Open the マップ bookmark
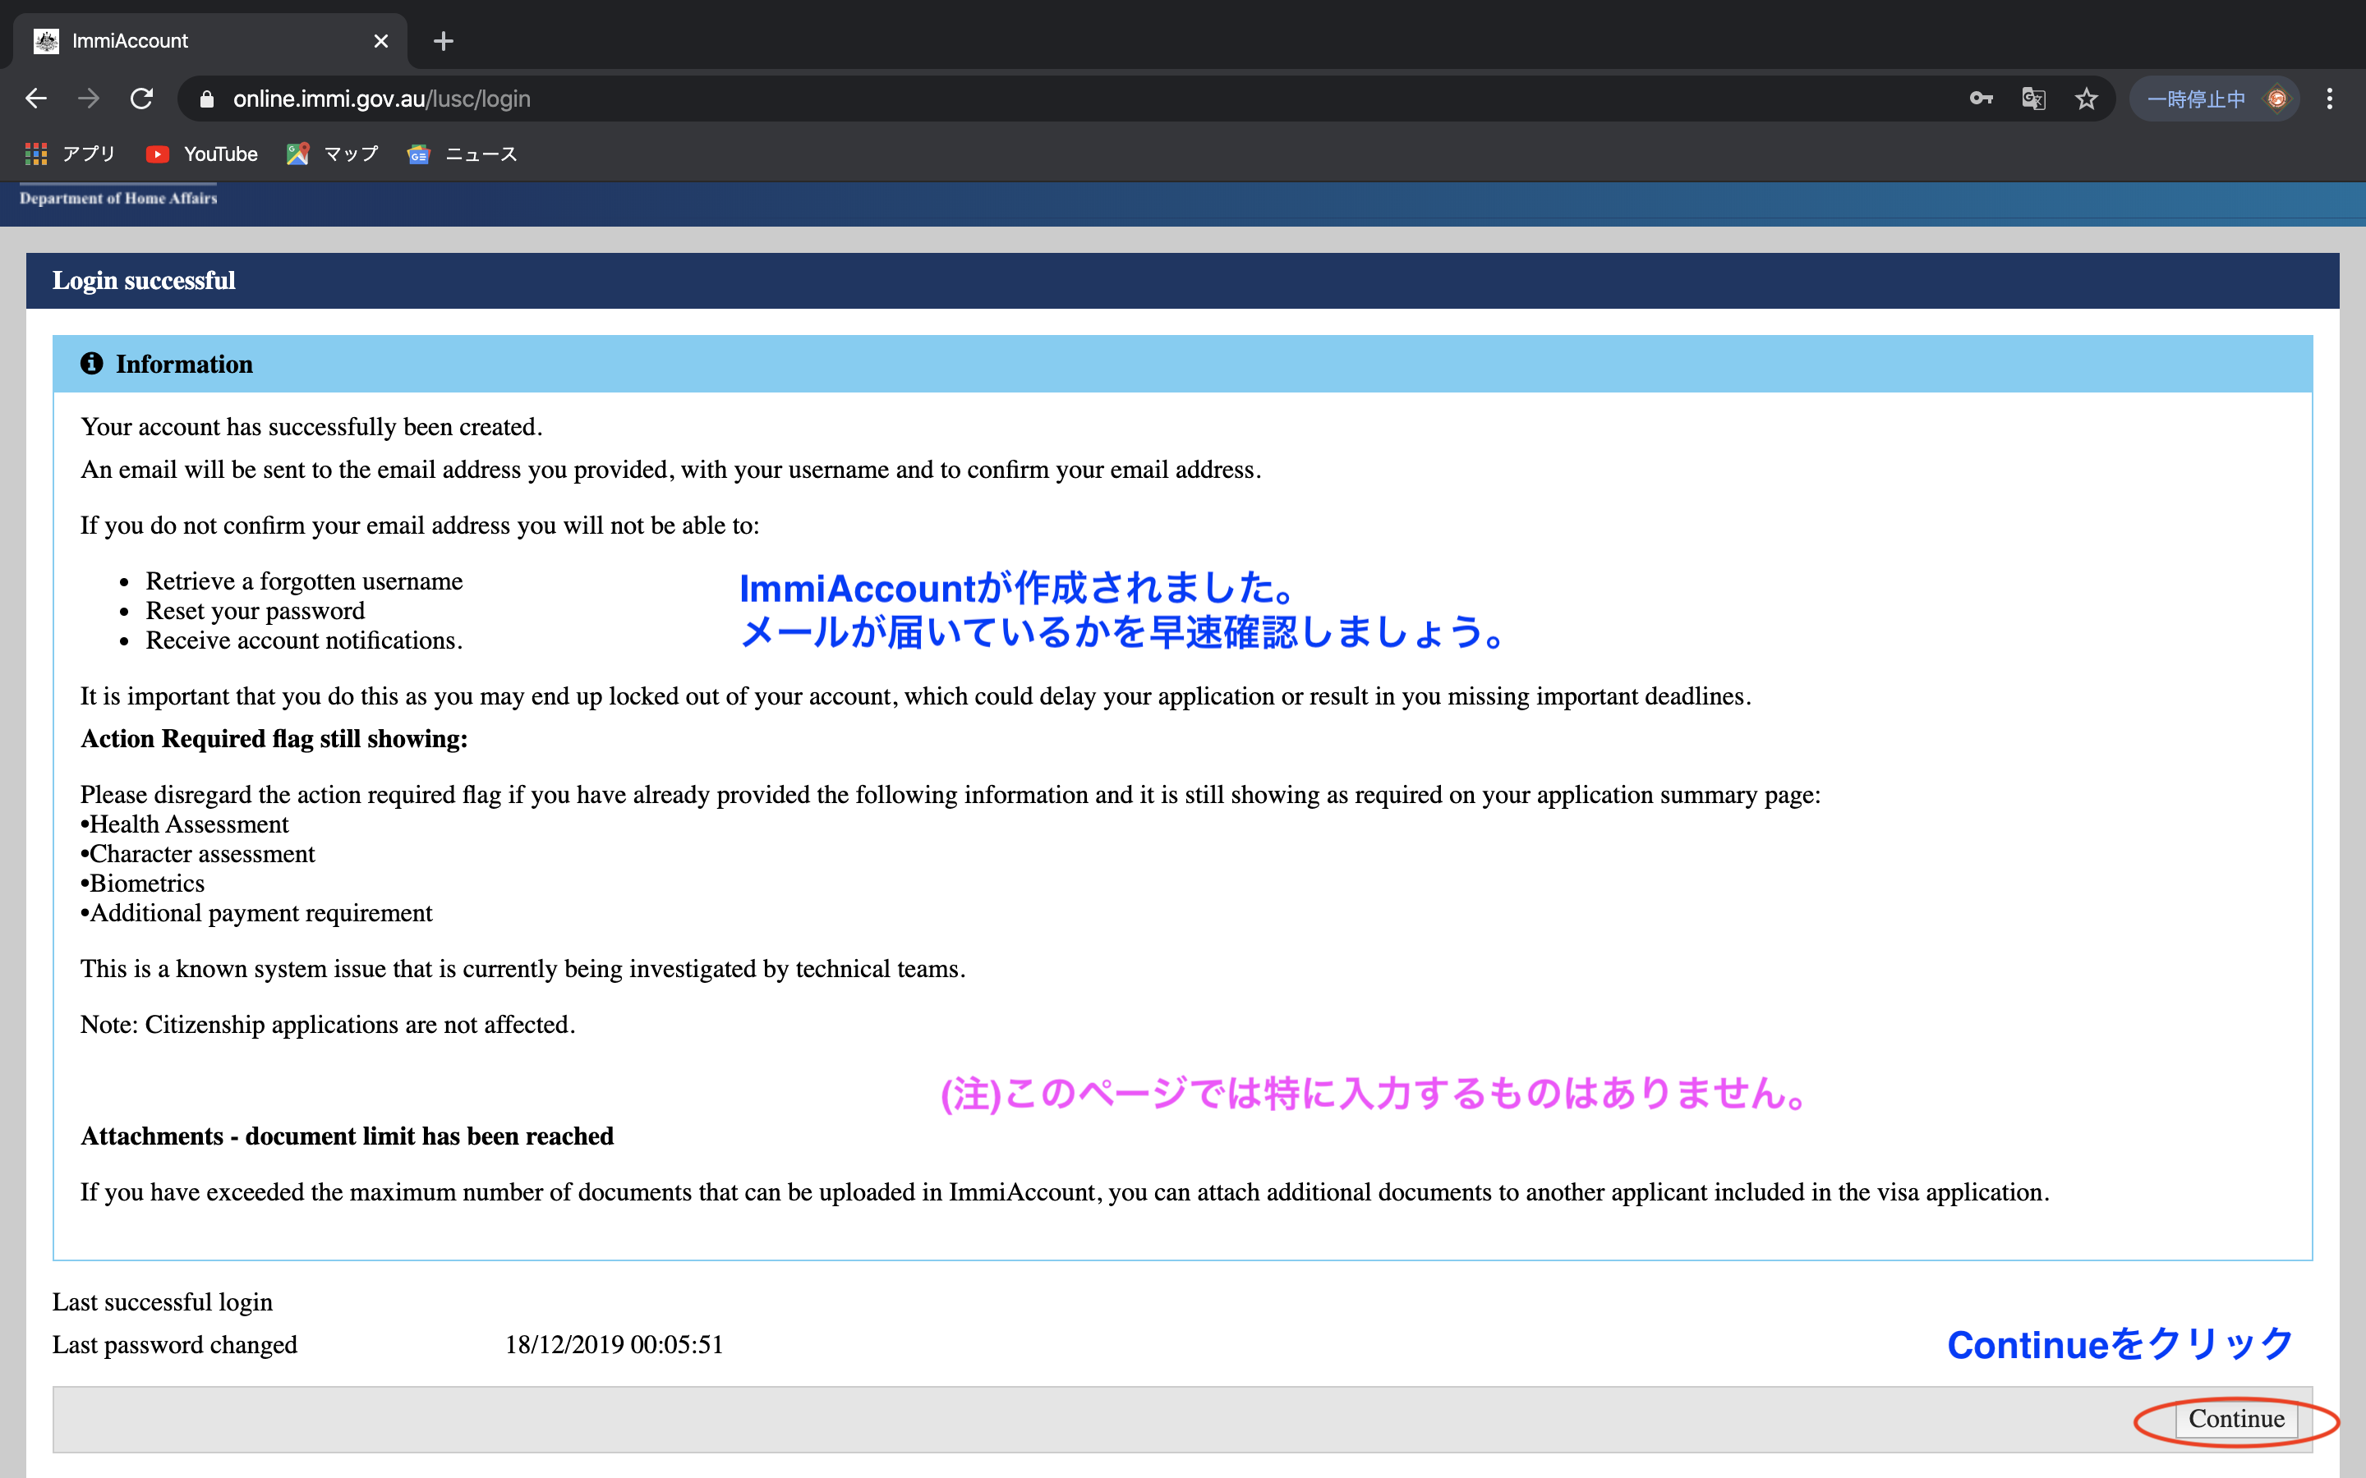This screenshot has height=1478, width=2366. coord(333,154)
